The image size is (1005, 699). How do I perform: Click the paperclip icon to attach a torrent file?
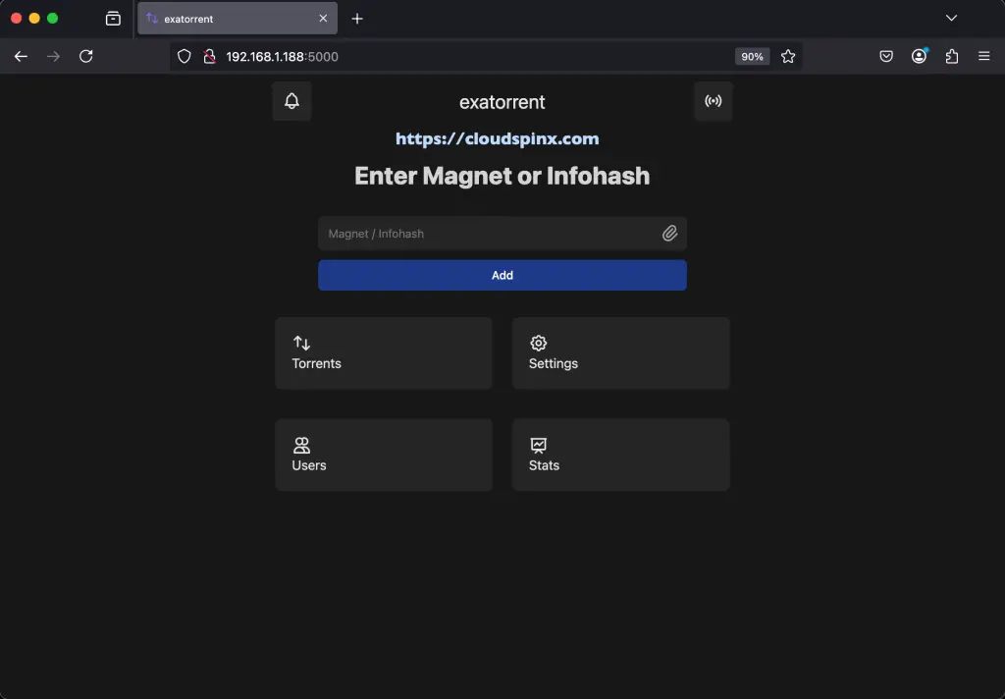670,234
